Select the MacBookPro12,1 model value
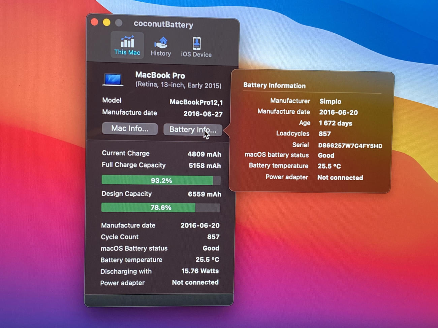Screen dimensions: 438x328 [x=196, y=102]
